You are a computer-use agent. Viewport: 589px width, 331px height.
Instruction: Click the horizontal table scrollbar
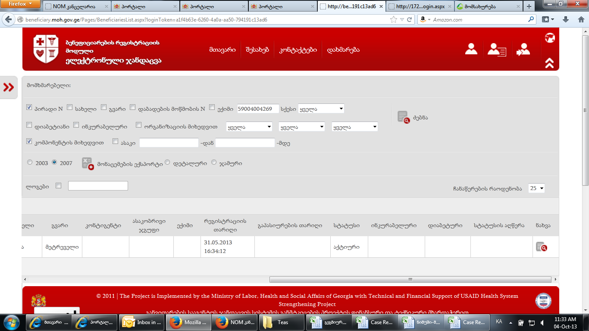click(410, 279)
